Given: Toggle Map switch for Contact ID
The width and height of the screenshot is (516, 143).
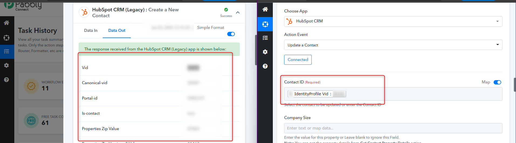Looking at the screenshot, I should pos(497,82).
